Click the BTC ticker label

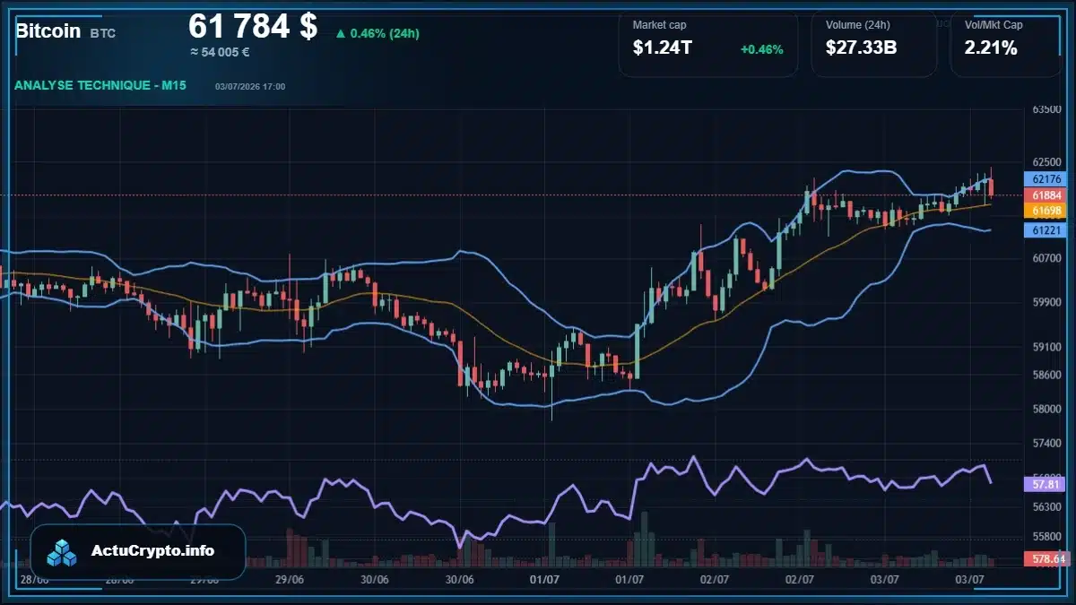(102, 33)
